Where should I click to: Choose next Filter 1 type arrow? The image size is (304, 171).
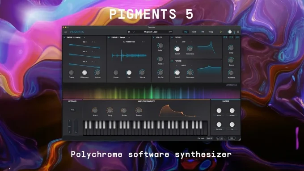point(191,42)
